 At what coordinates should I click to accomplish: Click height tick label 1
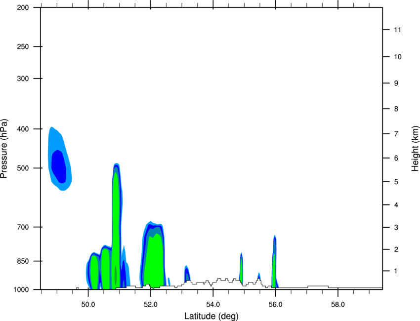[396, 271]
